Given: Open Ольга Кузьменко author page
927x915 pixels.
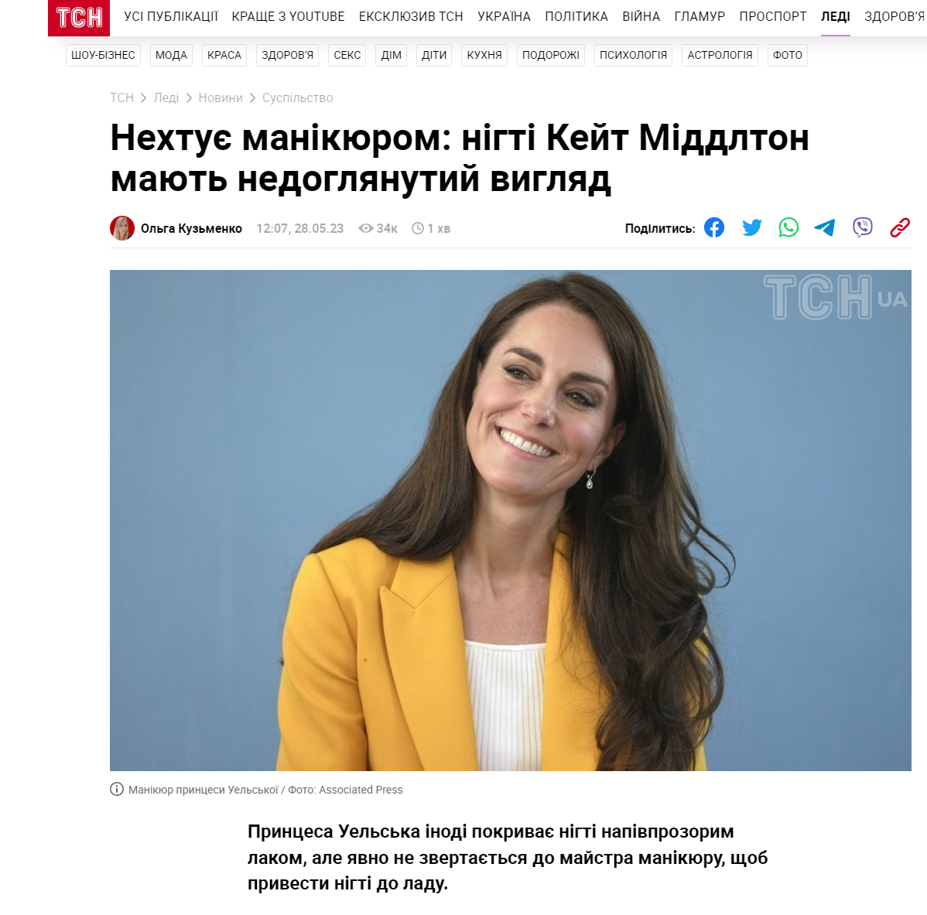Looking at the screenshot, I should (x=191, y=229).
